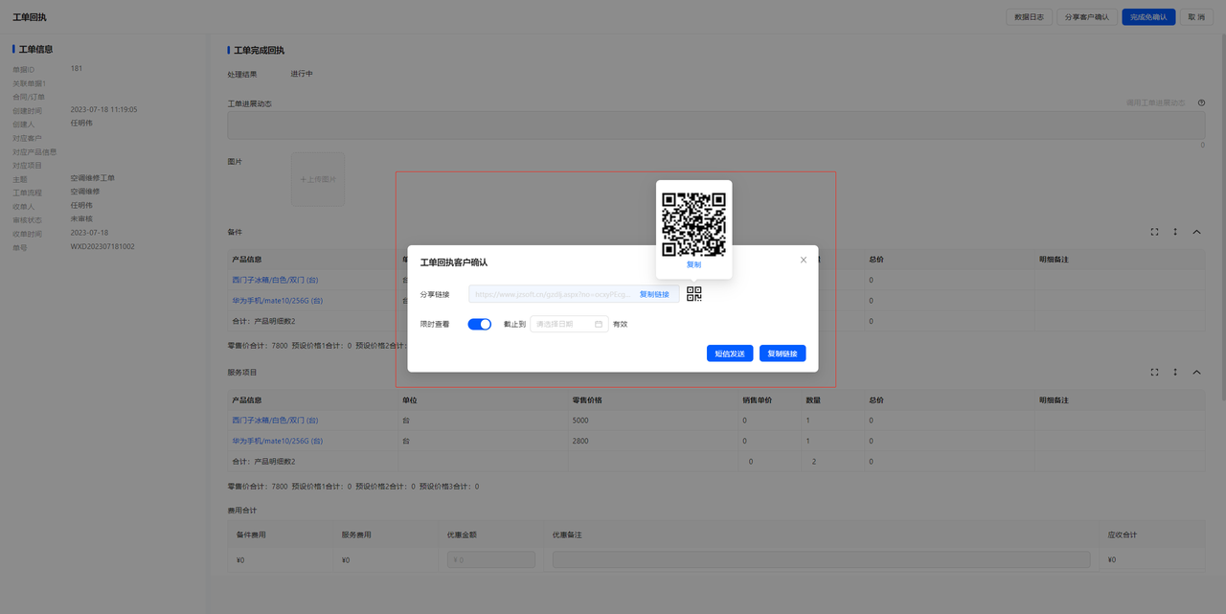Click the 2800 price cell in 服务项目 table
This screenshot has width=1226, height=614.
click(x=580, y=441)
